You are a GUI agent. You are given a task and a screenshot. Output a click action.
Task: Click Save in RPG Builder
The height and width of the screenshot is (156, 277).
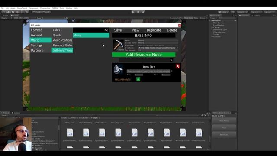pyautogui.click(x=118, y=30)
